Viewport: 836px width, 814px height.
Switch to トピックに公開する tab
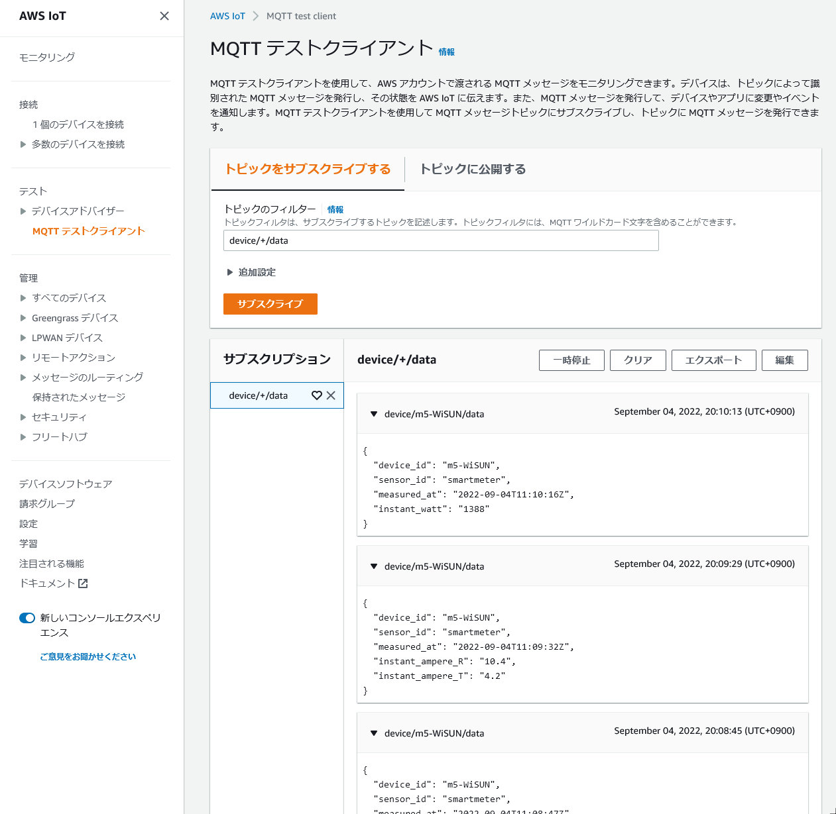click(473, 170)
